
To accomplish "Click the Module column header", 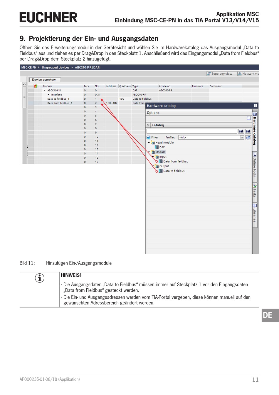I will coord(63,86).
